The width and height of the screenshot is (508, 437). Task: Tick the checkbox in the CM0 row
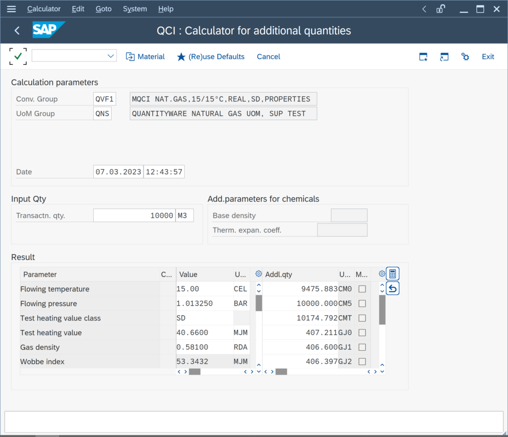pos(362,289)
